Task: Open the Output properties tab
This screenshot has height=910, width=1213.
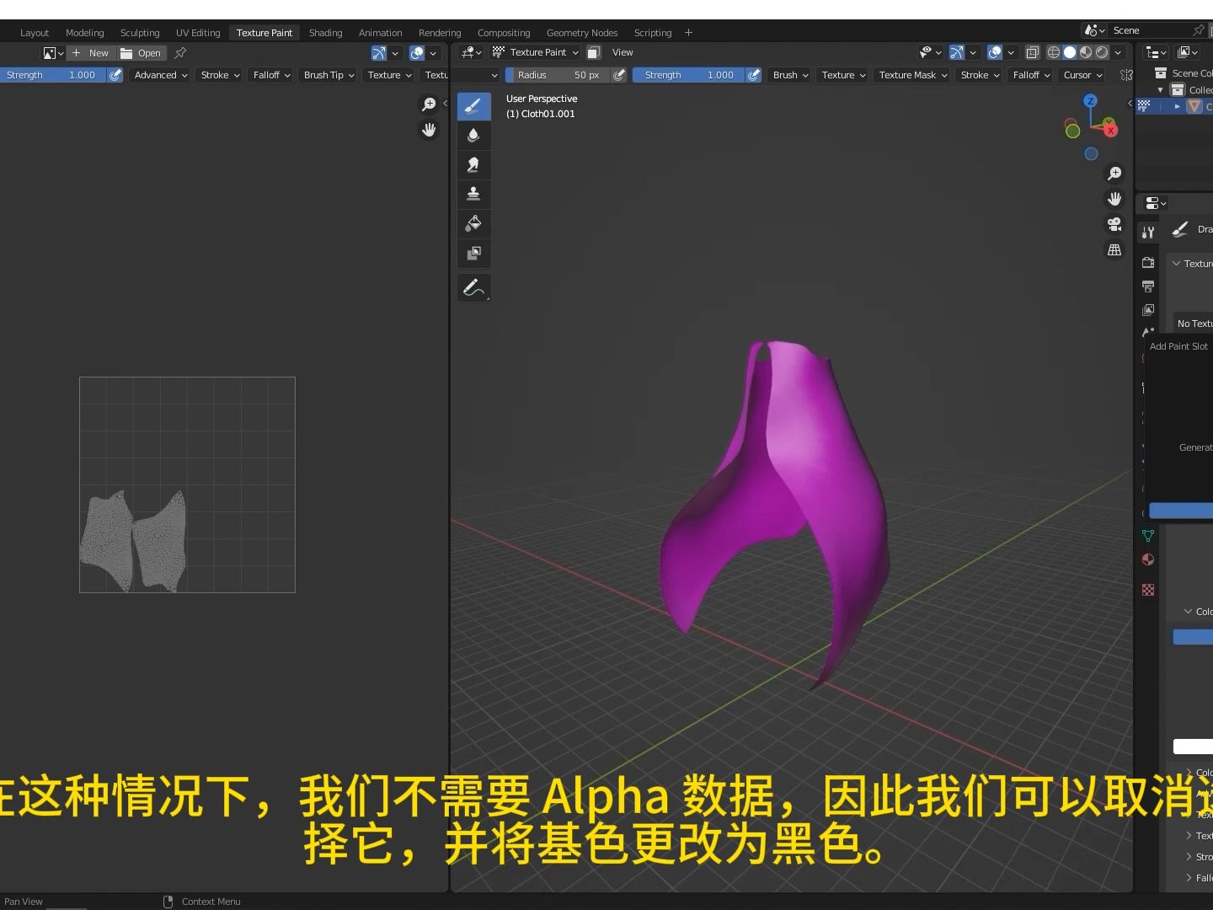Action: tap(1147, 286)
